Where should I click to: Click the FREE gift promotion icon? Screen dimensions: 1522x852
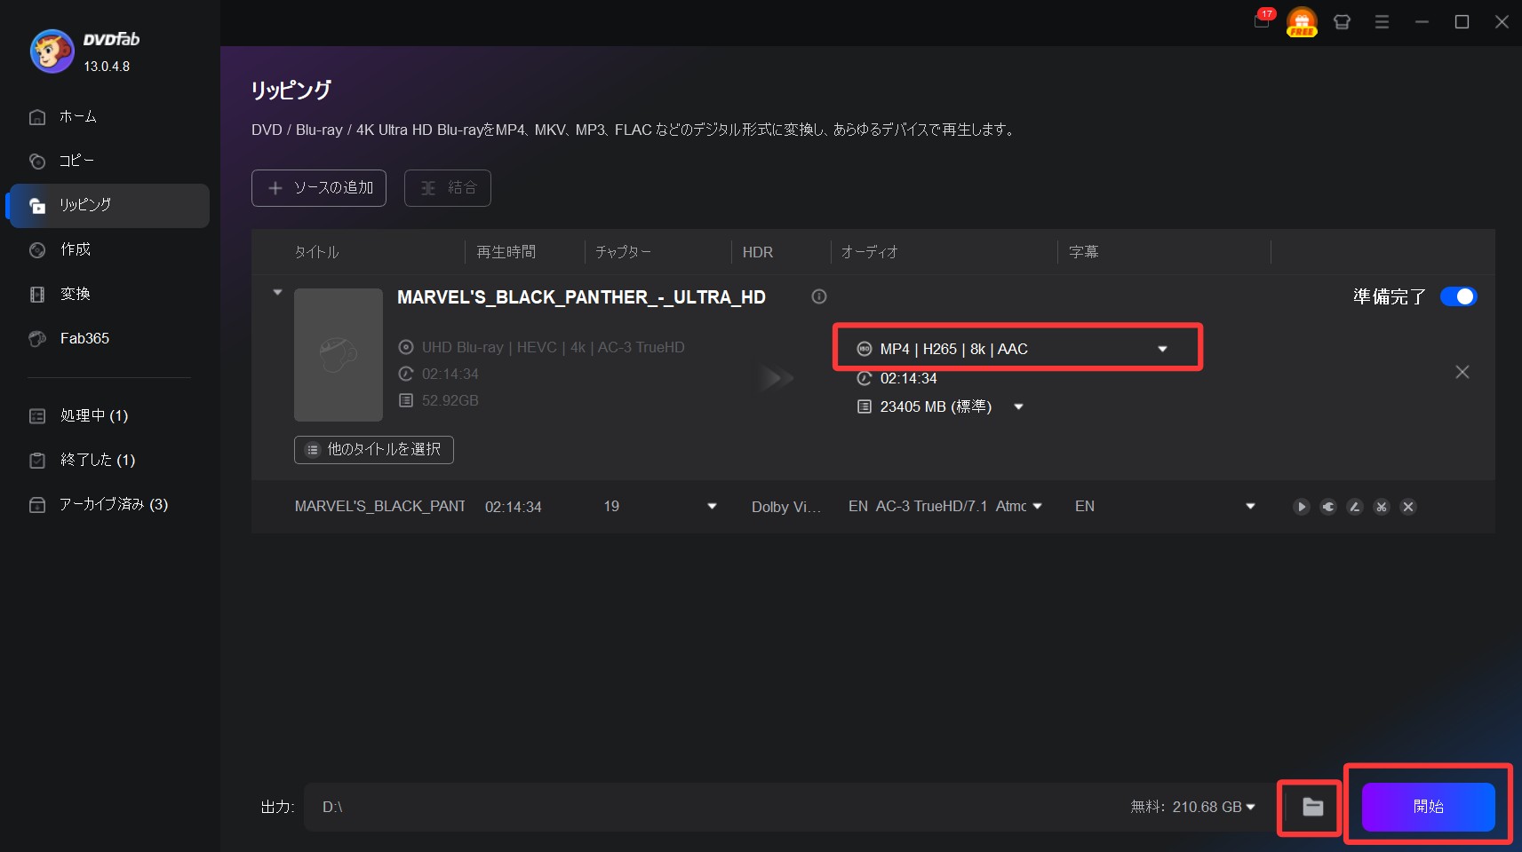[1302, 22]
